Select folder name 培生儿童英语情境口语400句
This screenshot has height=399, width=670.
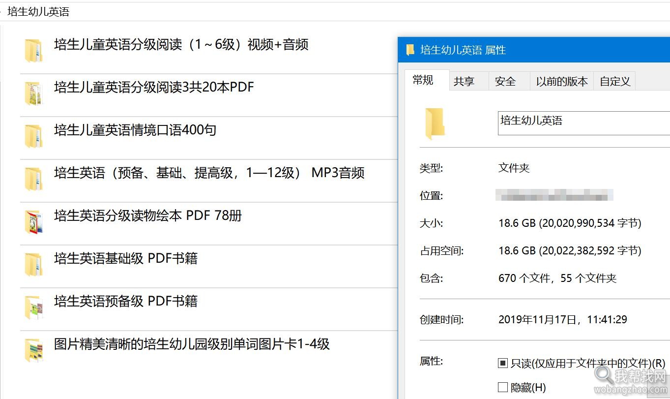point(135,130)
